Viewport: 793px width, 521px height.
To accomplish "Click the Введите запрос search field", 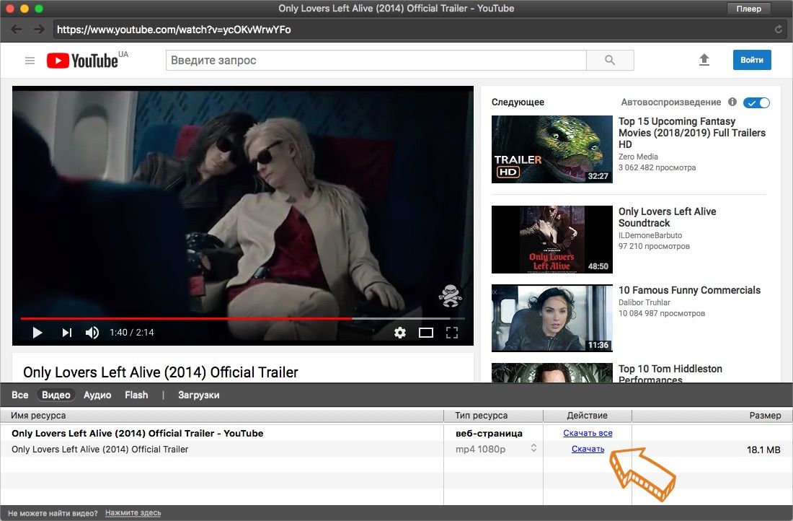I will pyautogui.click(x=376, y=60).
